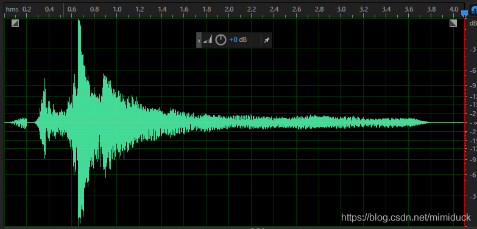Click the 1.0 mark on time ruler

pos(117,9)
